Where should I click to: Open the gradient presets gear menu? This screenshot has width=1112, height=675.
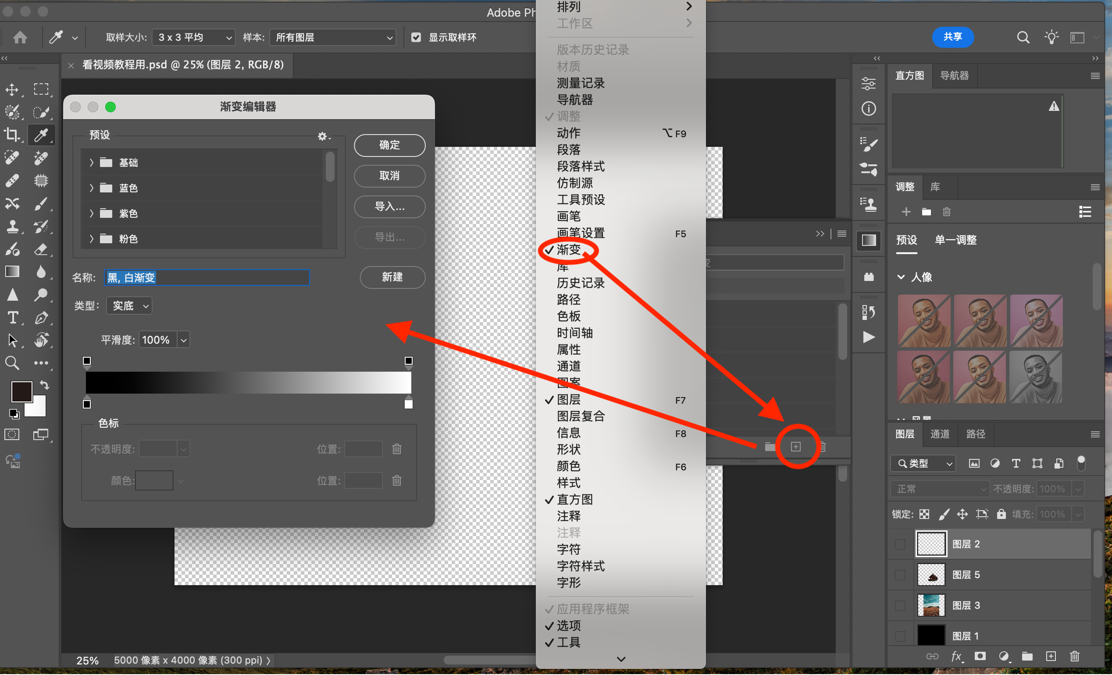point(323,136)
